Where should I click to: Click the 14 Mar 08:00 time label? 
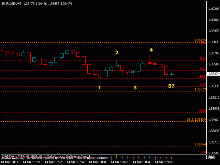(x=98, y=162)
